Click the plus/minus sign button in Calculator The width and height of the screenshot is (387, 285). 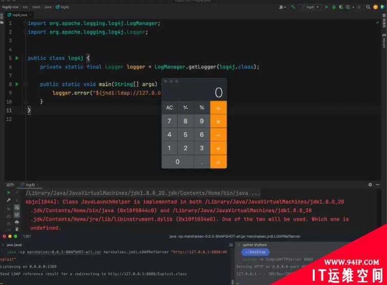[186, 108]
